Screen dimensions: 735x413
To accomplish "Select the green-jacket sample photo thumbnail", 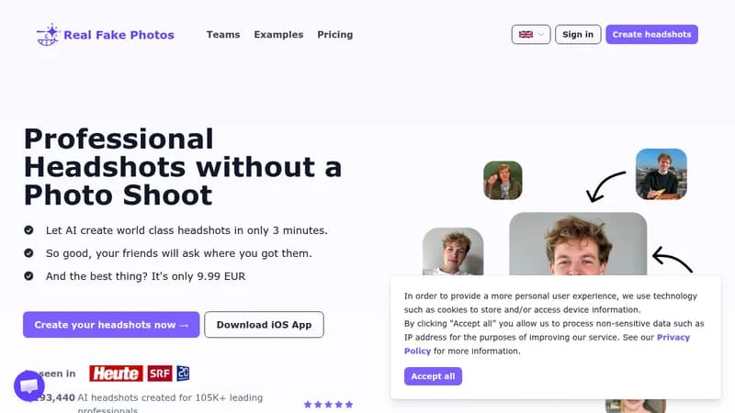I will [x=503, y=180].
